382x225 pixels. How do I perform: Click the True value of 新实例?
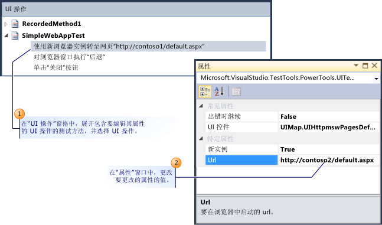click(x=329, y=149)
